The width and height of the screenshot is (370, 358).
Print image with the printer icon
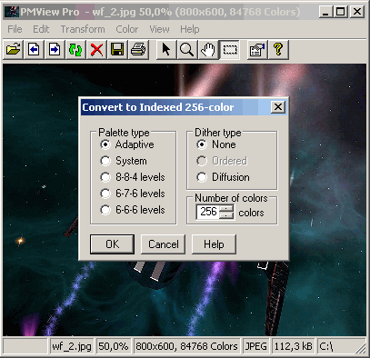click(138, 49)
